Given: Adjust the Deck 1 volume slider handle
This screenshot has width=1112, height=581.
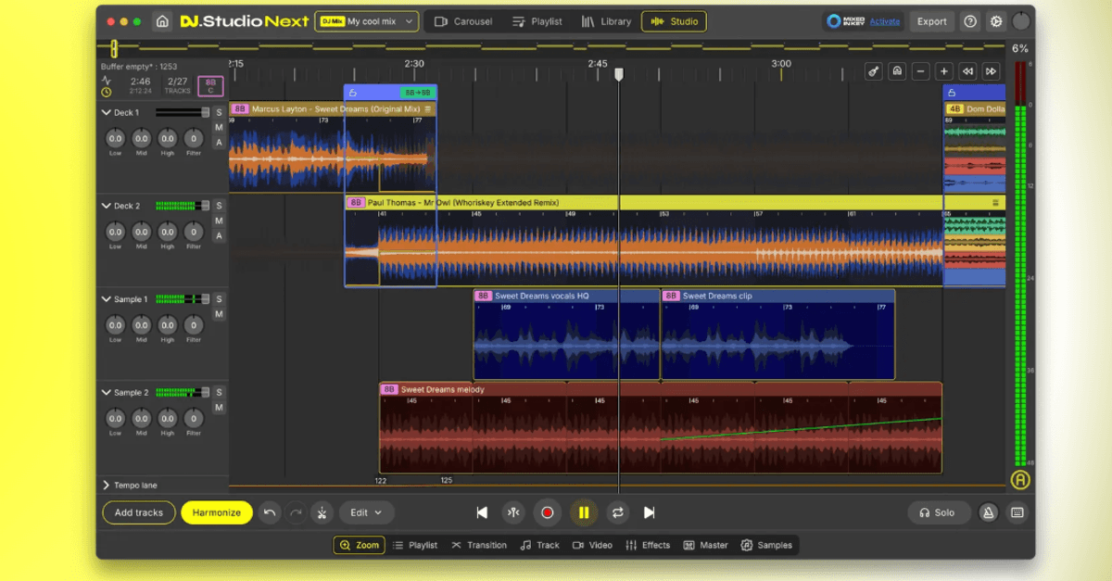Looking at the screenshot, I should tap(205, 113).
